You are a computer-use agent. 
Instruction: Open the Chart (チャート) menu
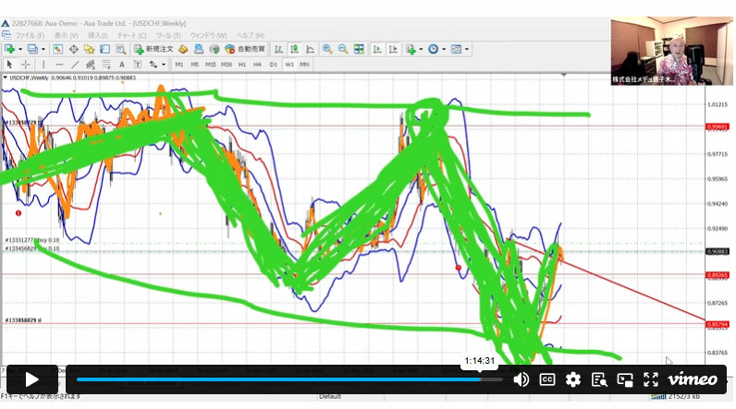tap(129, 35)
